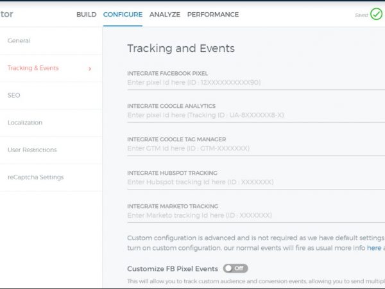
Task: Open the ANALYZE tab
Action: [x=165, y=15]
